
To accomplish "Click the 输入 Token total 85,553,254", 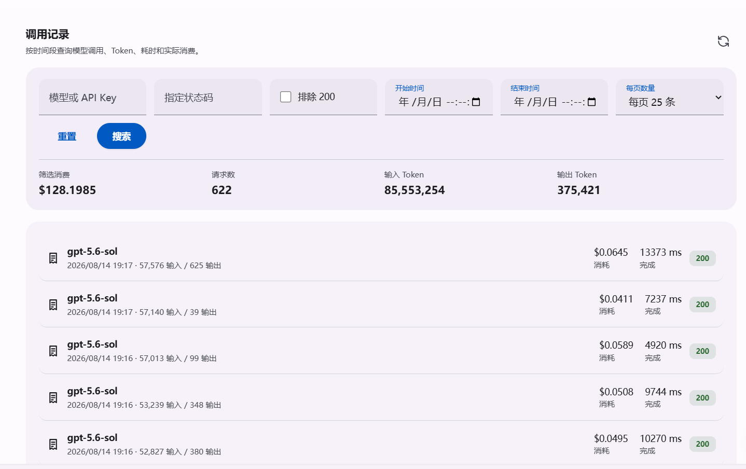I will [x=415, y=190].
